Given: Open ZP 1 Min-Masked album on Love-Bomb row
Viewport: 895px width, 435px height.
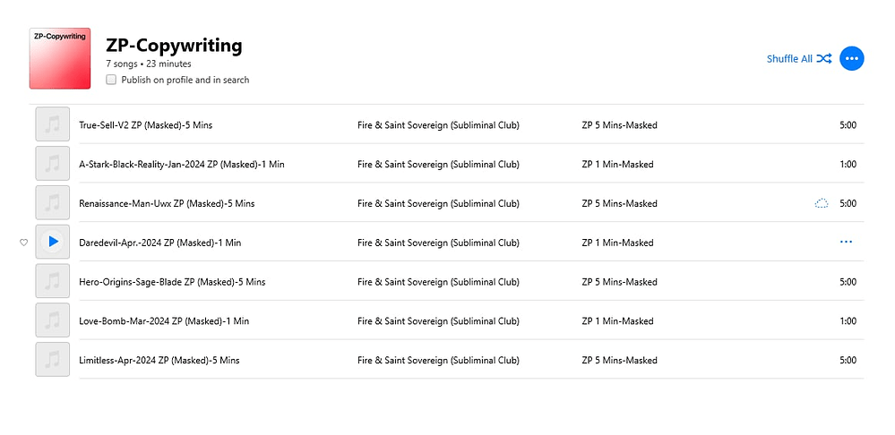Looking at the screenshot, I should tap(617, 321).
